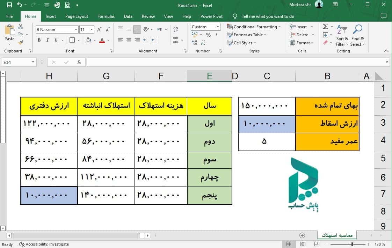This screenshot has height=248, width=392.
Task: Apply the Borders tool
Action: [x=72, y=40]
